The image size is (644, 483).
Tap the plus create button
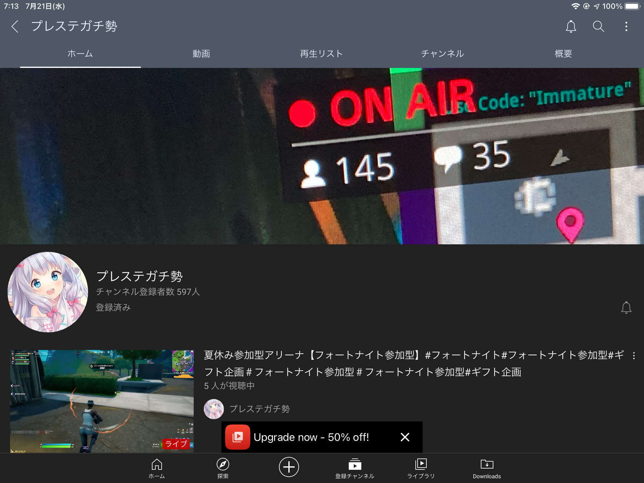pyautogui.click(x=289, y=467)
